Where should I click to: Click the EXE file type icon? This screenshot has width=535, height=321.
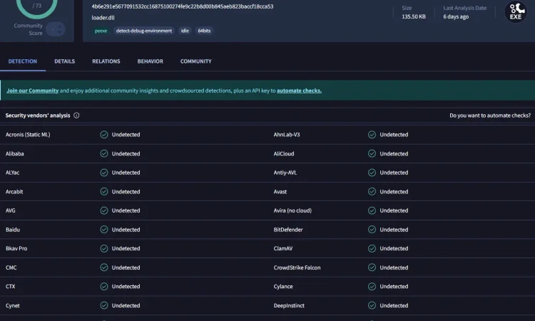tap(516, 11)
